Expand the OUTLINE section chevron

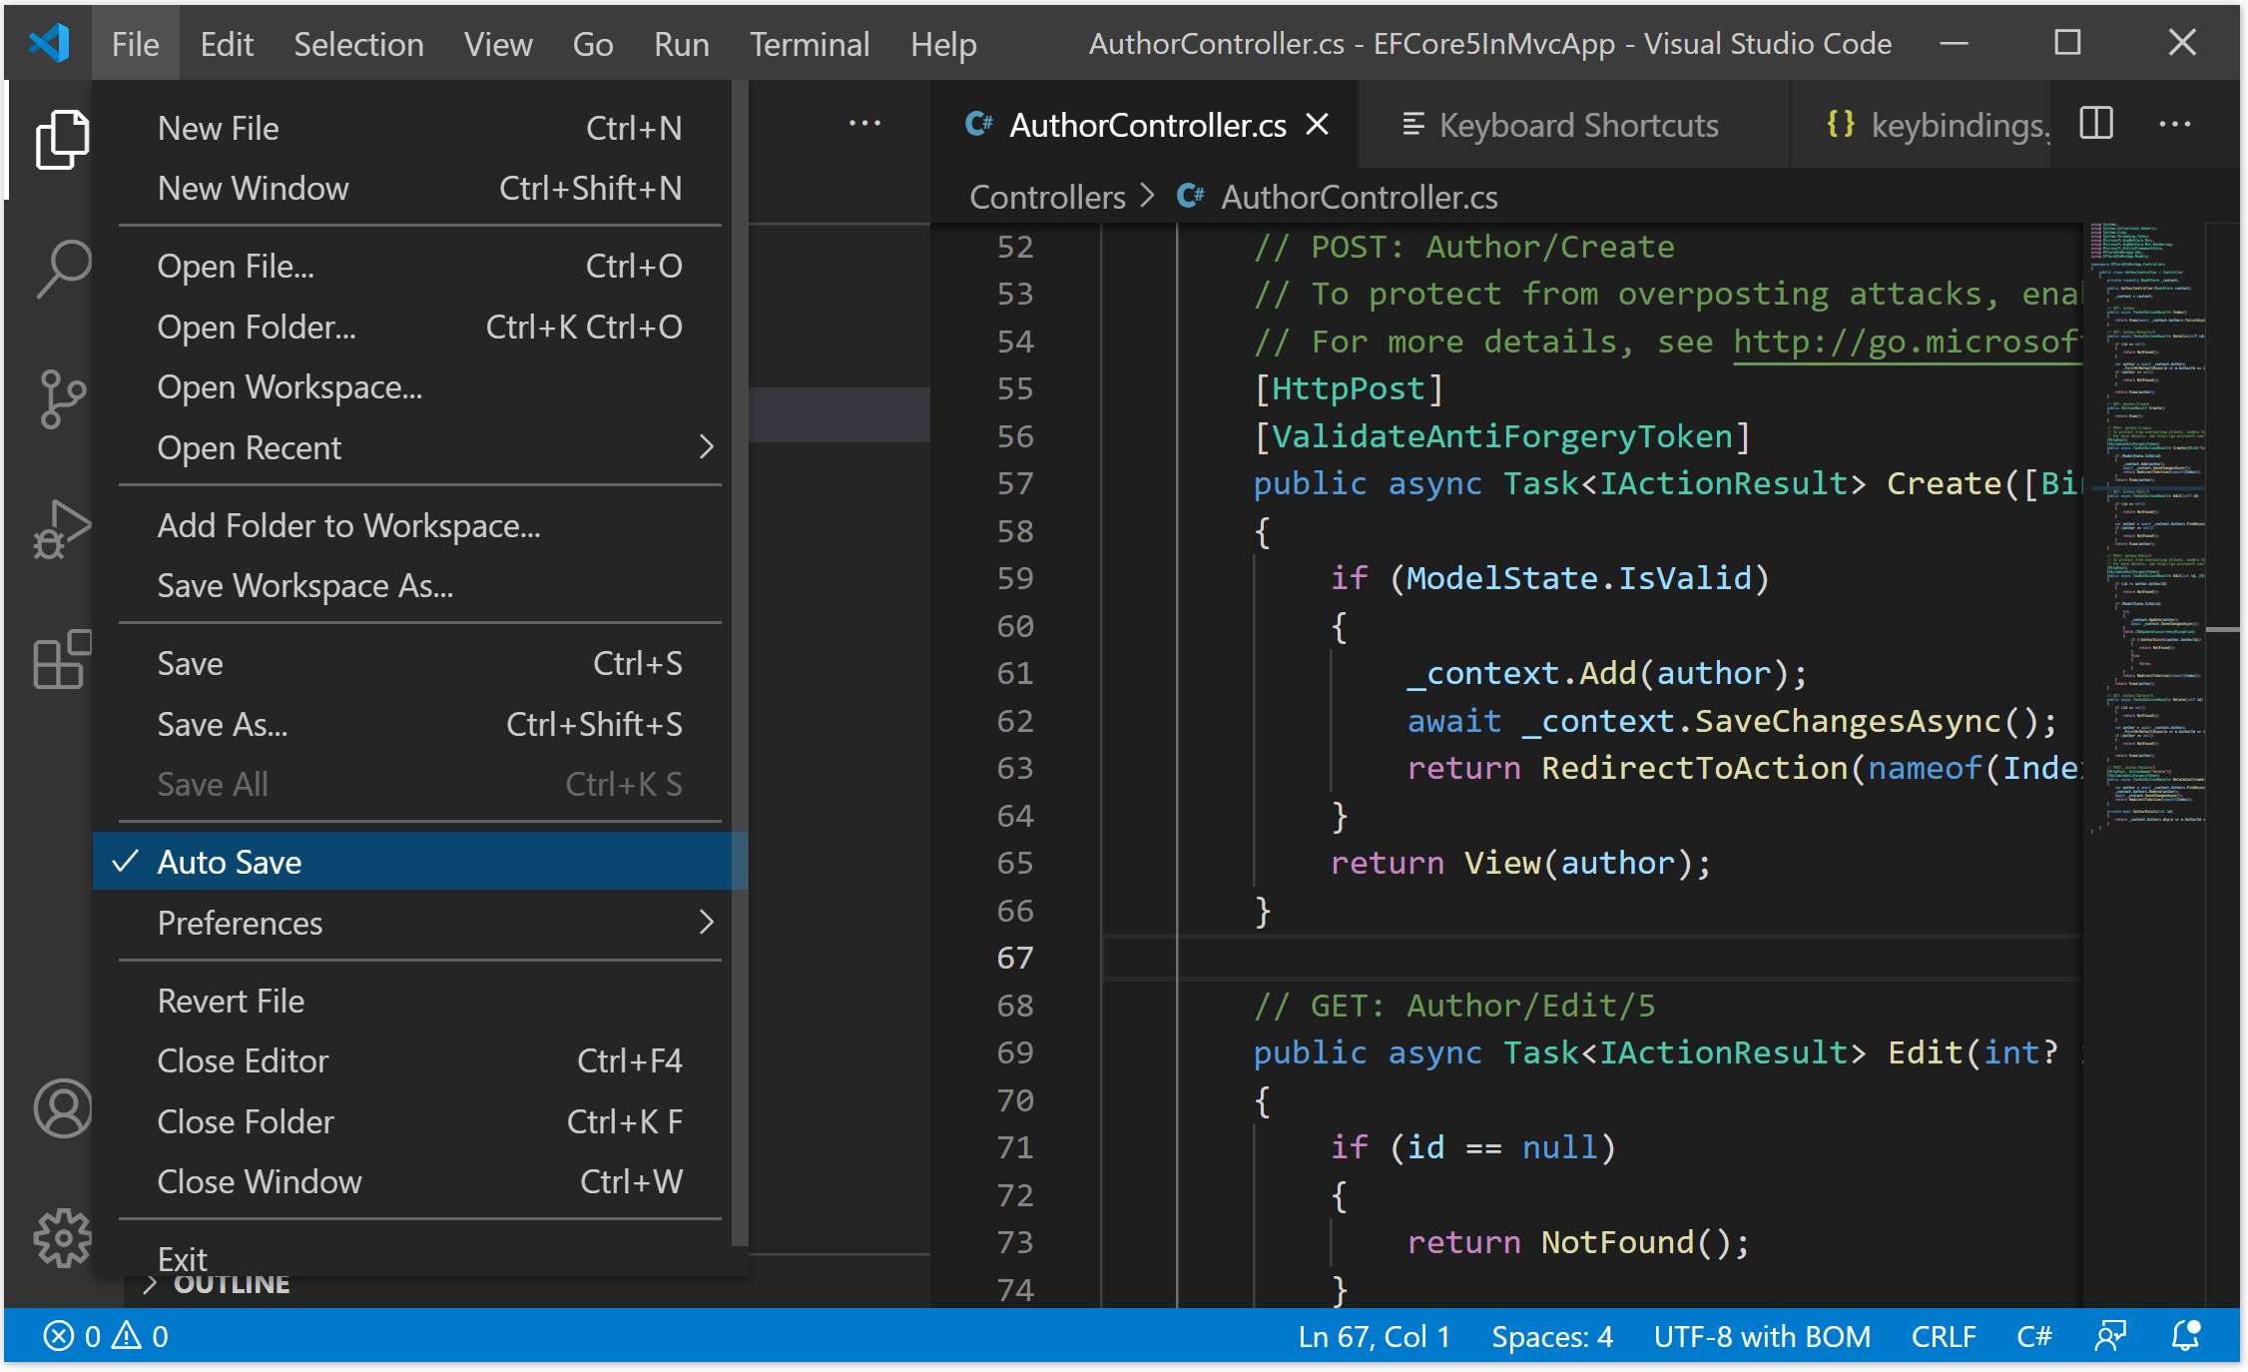[151, 1284]
